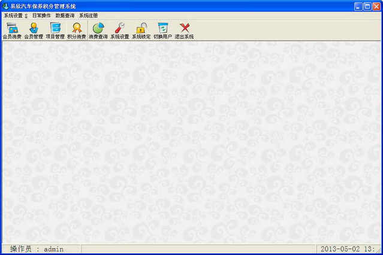This screenshot has height=255, width=383.
Task: Open 系统设置 wrench toolbar icon
Action: coord(119,31)
